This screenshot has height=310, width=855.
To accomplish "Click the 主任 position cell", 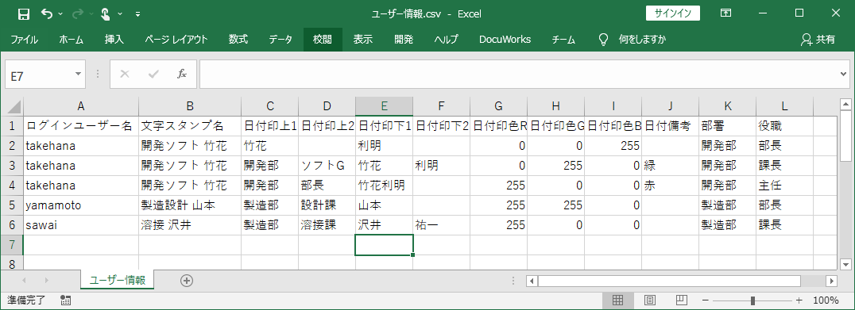I will (x=784, y=186).
